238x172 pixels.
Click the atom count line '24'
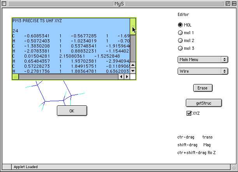pyautogui.click(x=15, y=31)
